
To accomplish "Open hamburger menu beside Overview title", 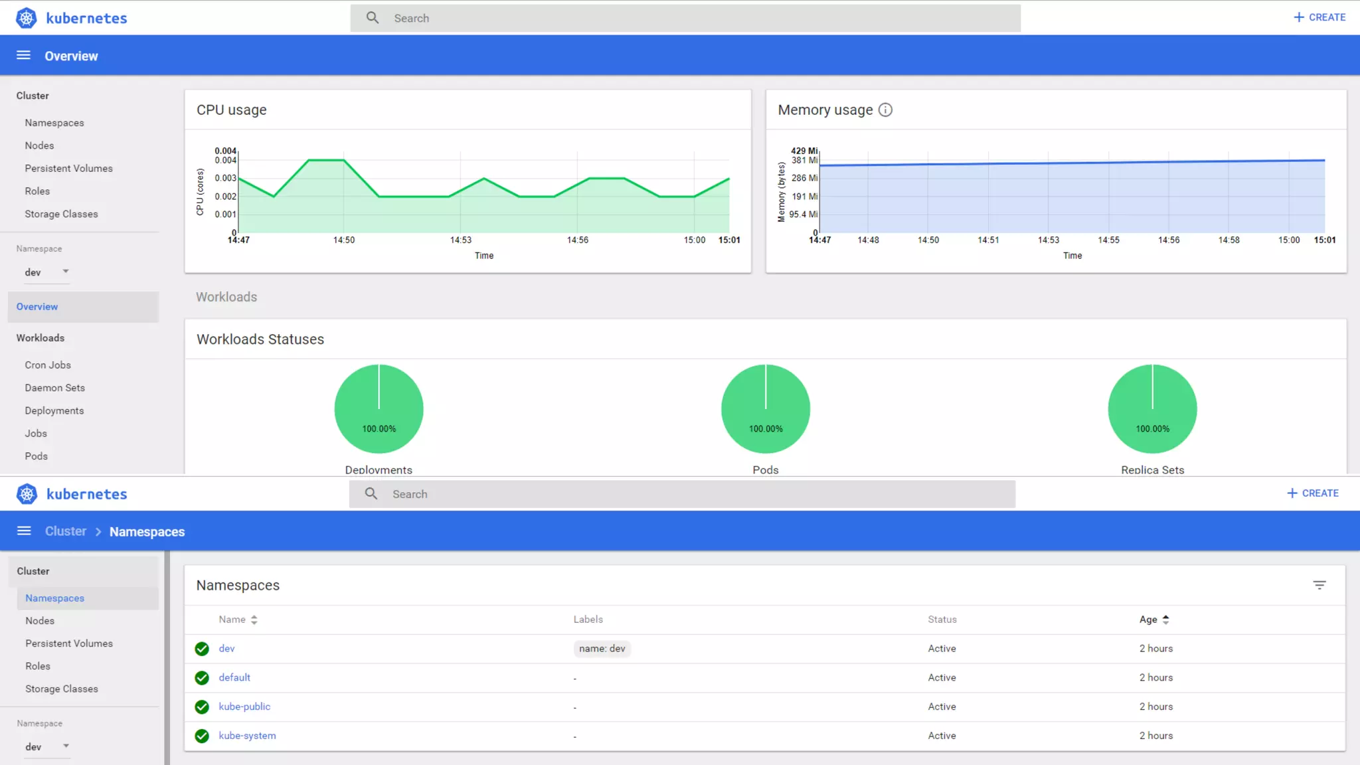I will pos(23,55).
